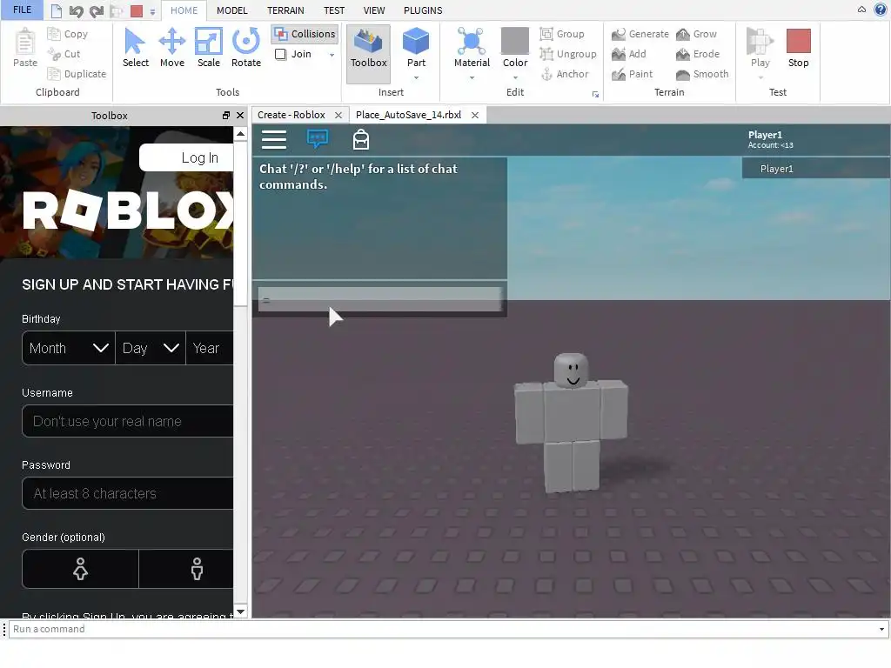Expand the Play dropdown arrow

(760, 77)
